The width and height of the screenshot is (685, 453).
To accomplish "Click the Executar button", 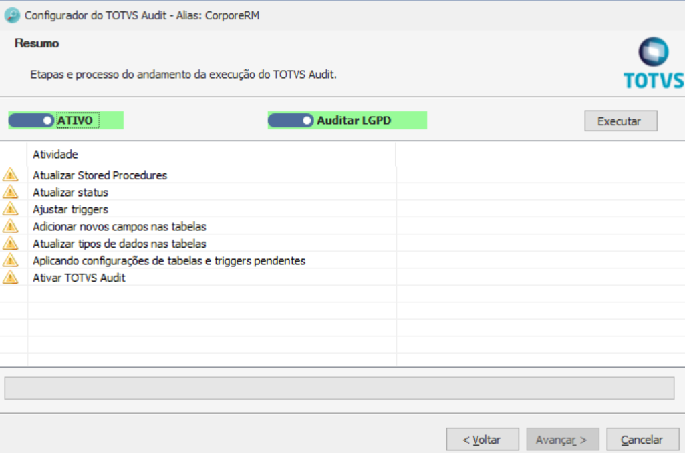I will pyautogui.click(x=620, y=121).
